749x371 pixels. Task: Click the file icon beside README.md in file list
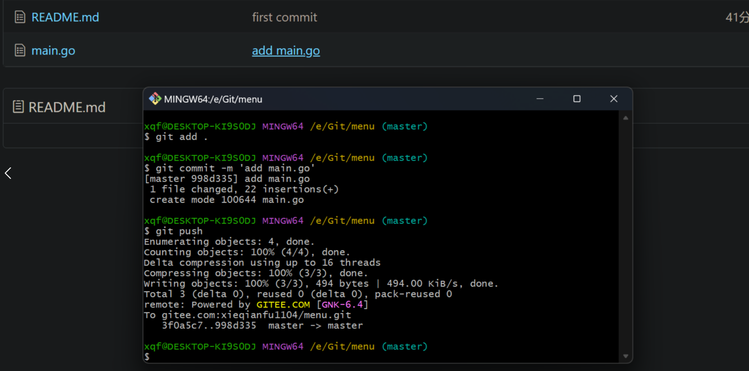(x=20, y=17)
